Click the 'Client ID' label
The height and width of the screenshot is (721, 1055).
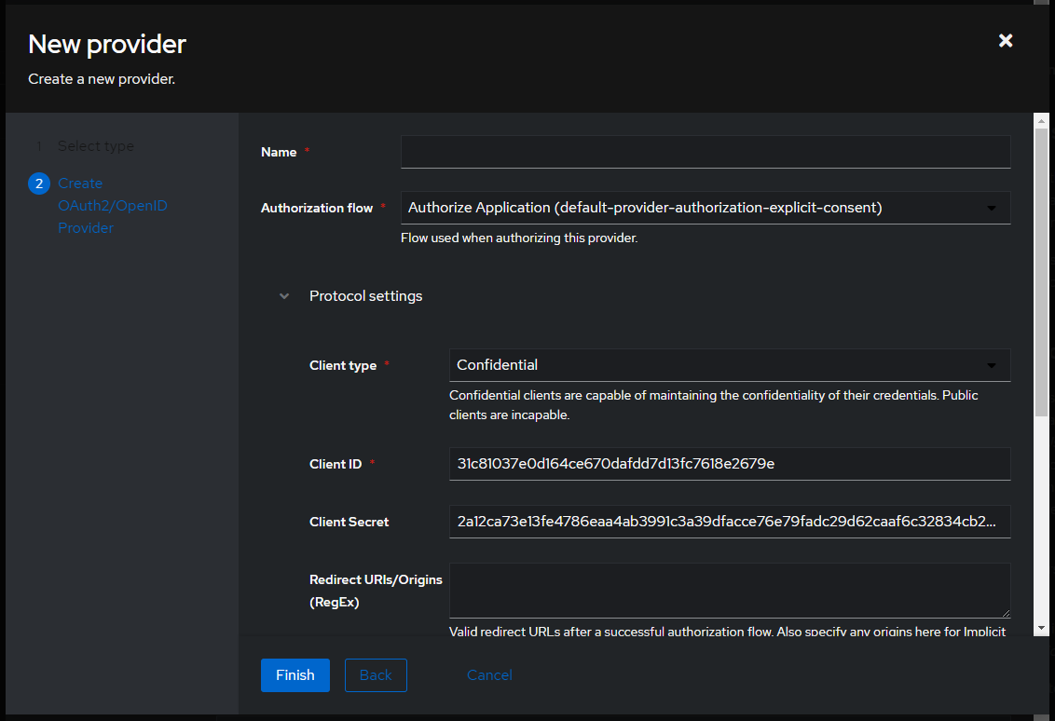click(x=336, y=464)
